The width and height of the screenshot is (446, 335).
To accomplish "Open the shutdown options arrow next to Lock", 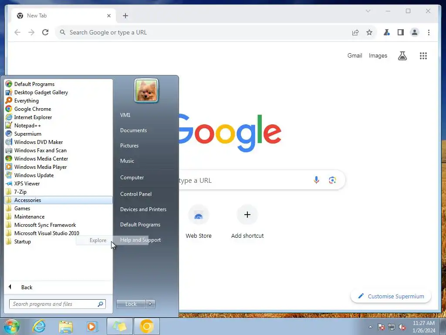I will click(150, 304).
